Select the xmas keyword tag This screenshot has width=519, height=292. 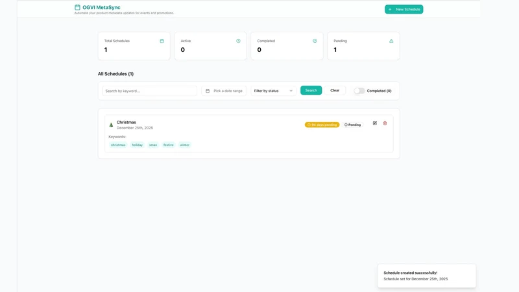[x=153, y=145]
